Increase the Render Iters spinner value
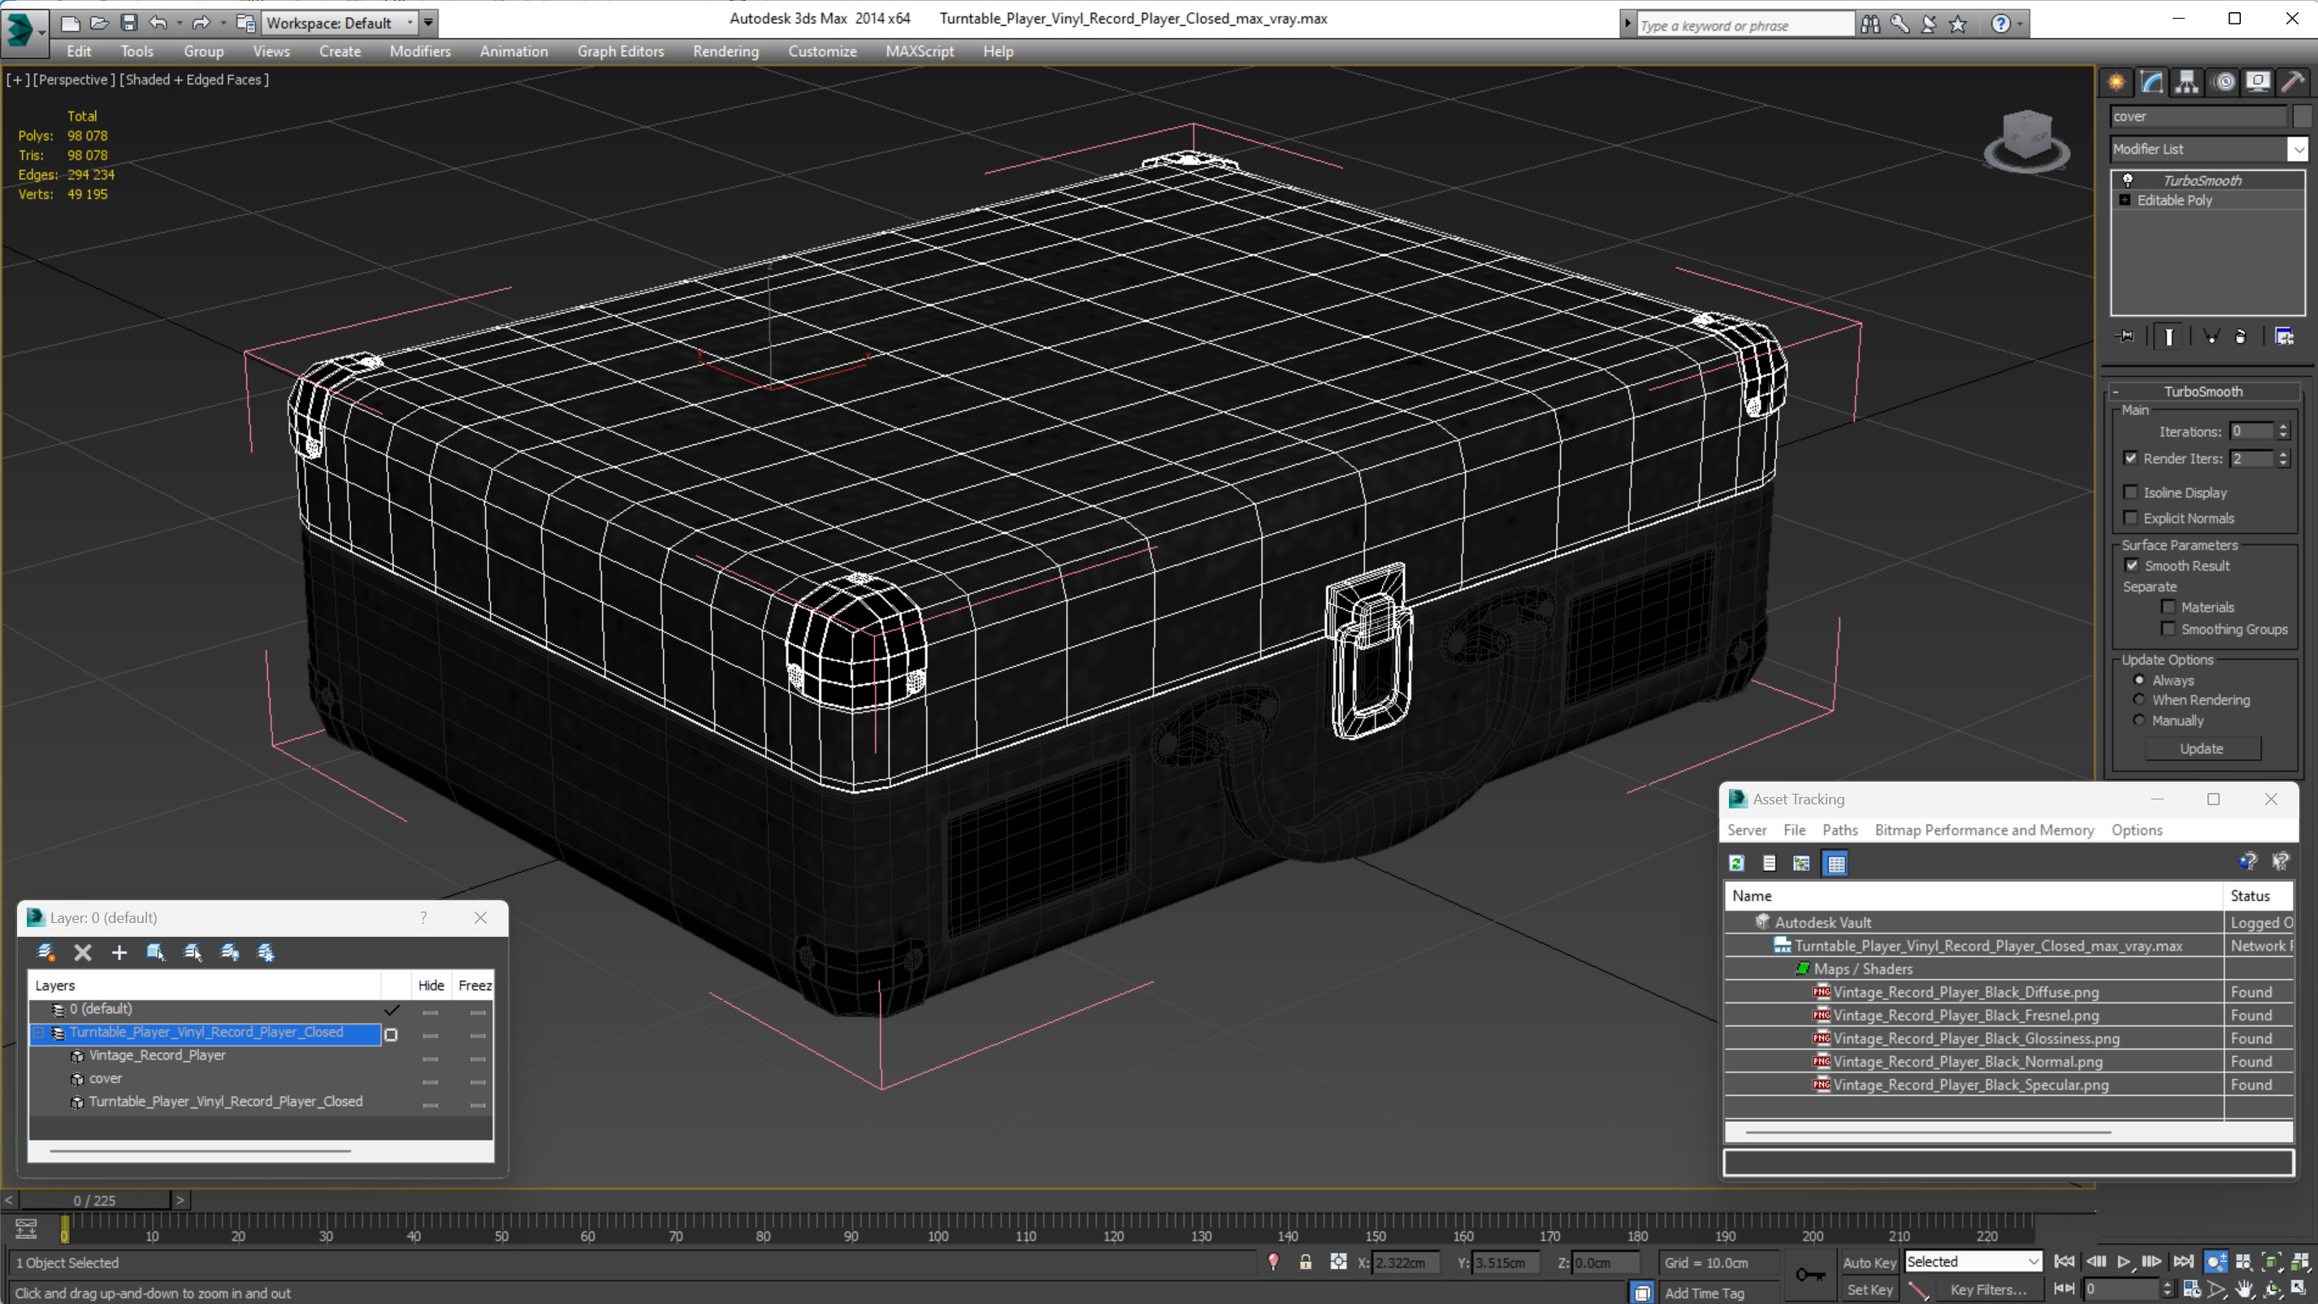Image resolution: width=2318 pixels, height=1304 pixels. point(2283,453)
